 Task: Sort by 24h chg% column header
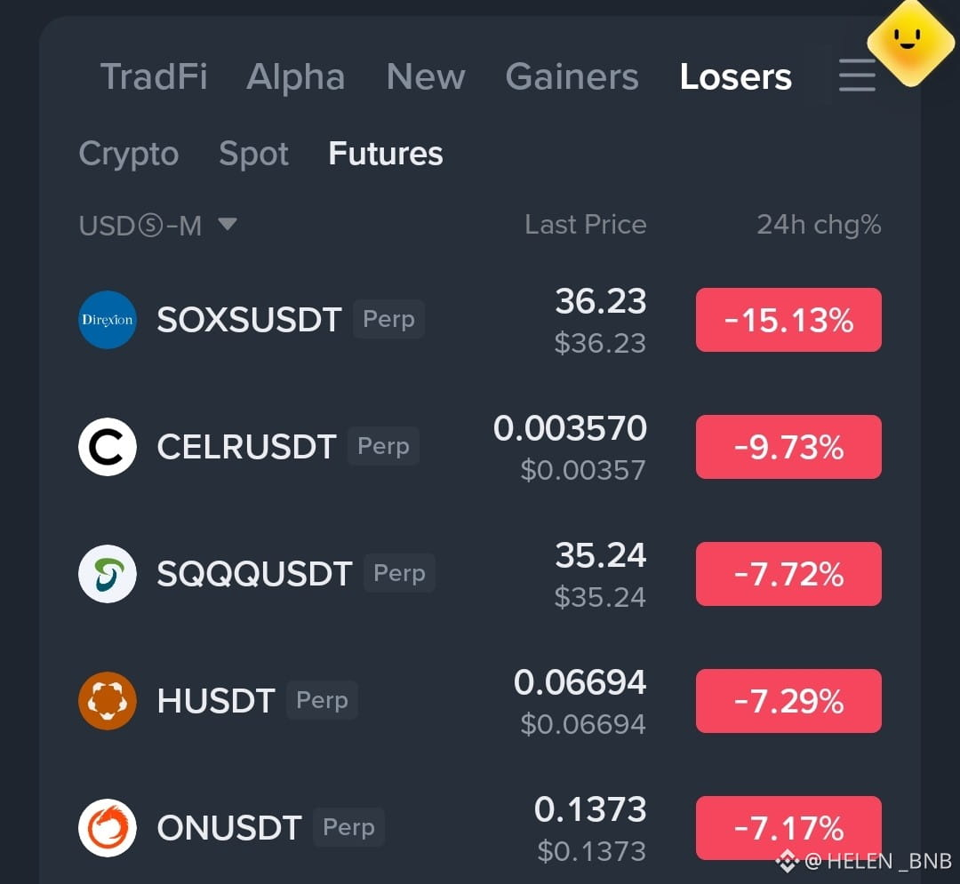820,225
